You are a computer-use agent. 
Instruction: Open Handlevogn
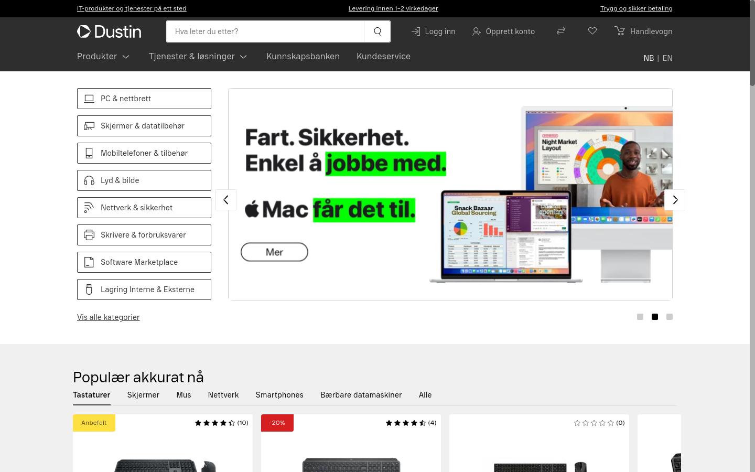click(x=643, y=31)
